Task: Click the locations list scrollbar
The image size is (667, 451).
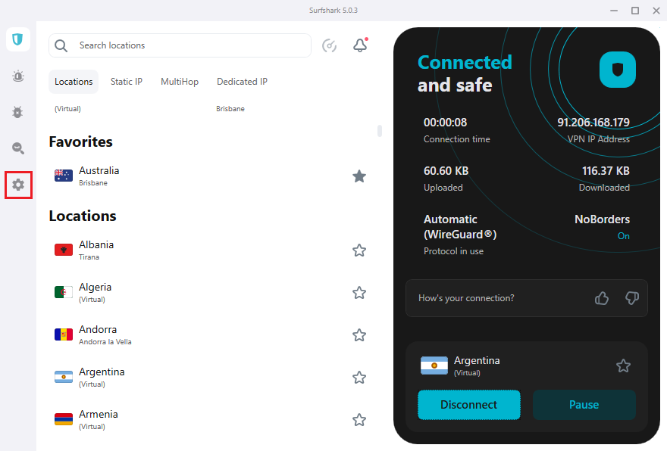Action: 380,131
